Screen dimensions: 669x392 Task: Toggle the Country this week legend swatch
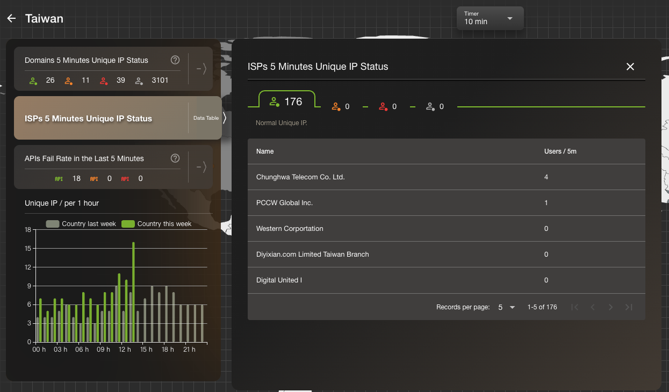(128, 224)
